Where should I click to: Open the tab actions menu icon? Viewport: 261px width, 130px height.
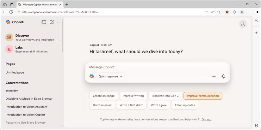pos(12,5)
